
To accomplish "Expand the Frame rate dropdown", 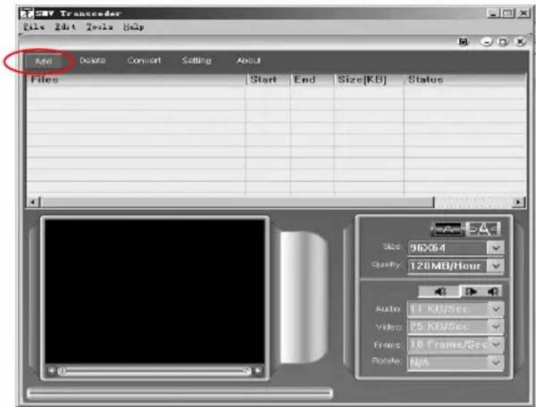I will (496, 344).
